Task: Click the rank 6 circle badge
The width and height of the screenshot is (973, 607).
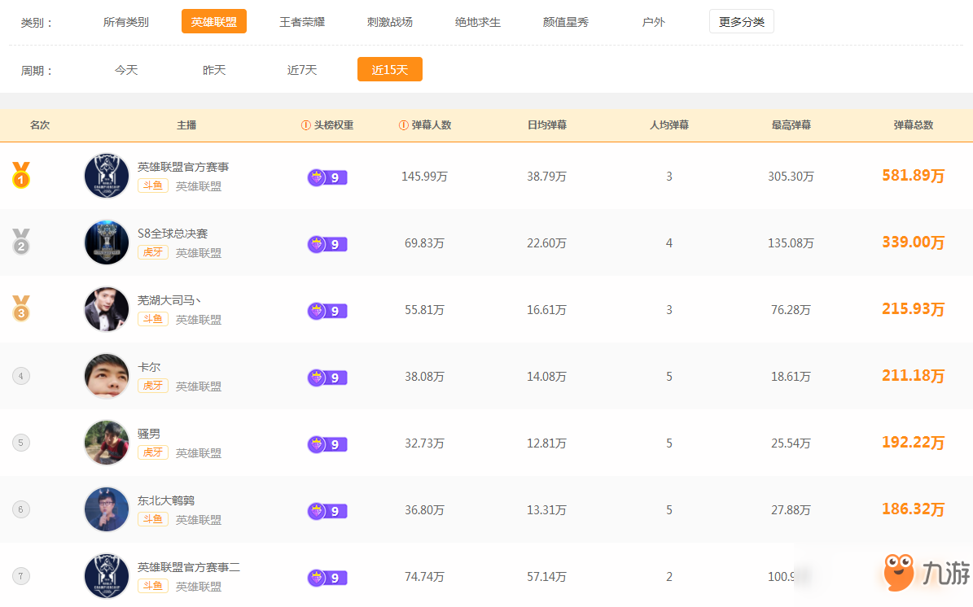Action: [x=21, y=509]
